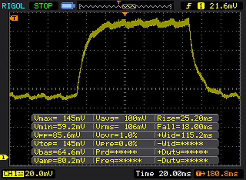
Task: Click the Vpp=85.6mV measurement
Action: coord(57,135)
